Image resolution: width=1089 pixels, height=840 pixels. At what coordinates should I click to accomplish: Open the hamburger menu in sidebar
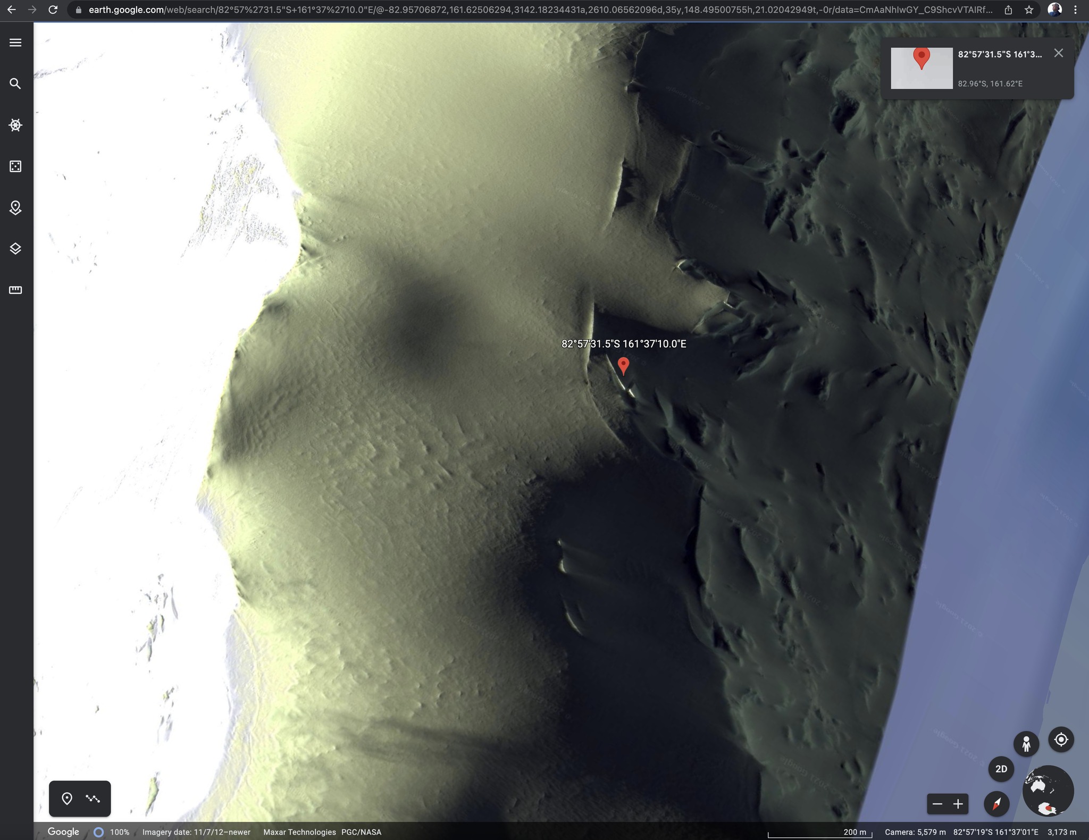[15, 43]
